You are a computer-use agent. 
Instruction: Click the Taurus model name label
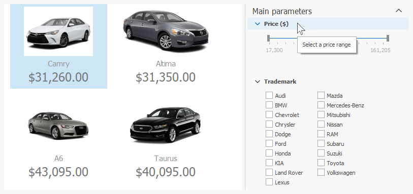point(166,159)
